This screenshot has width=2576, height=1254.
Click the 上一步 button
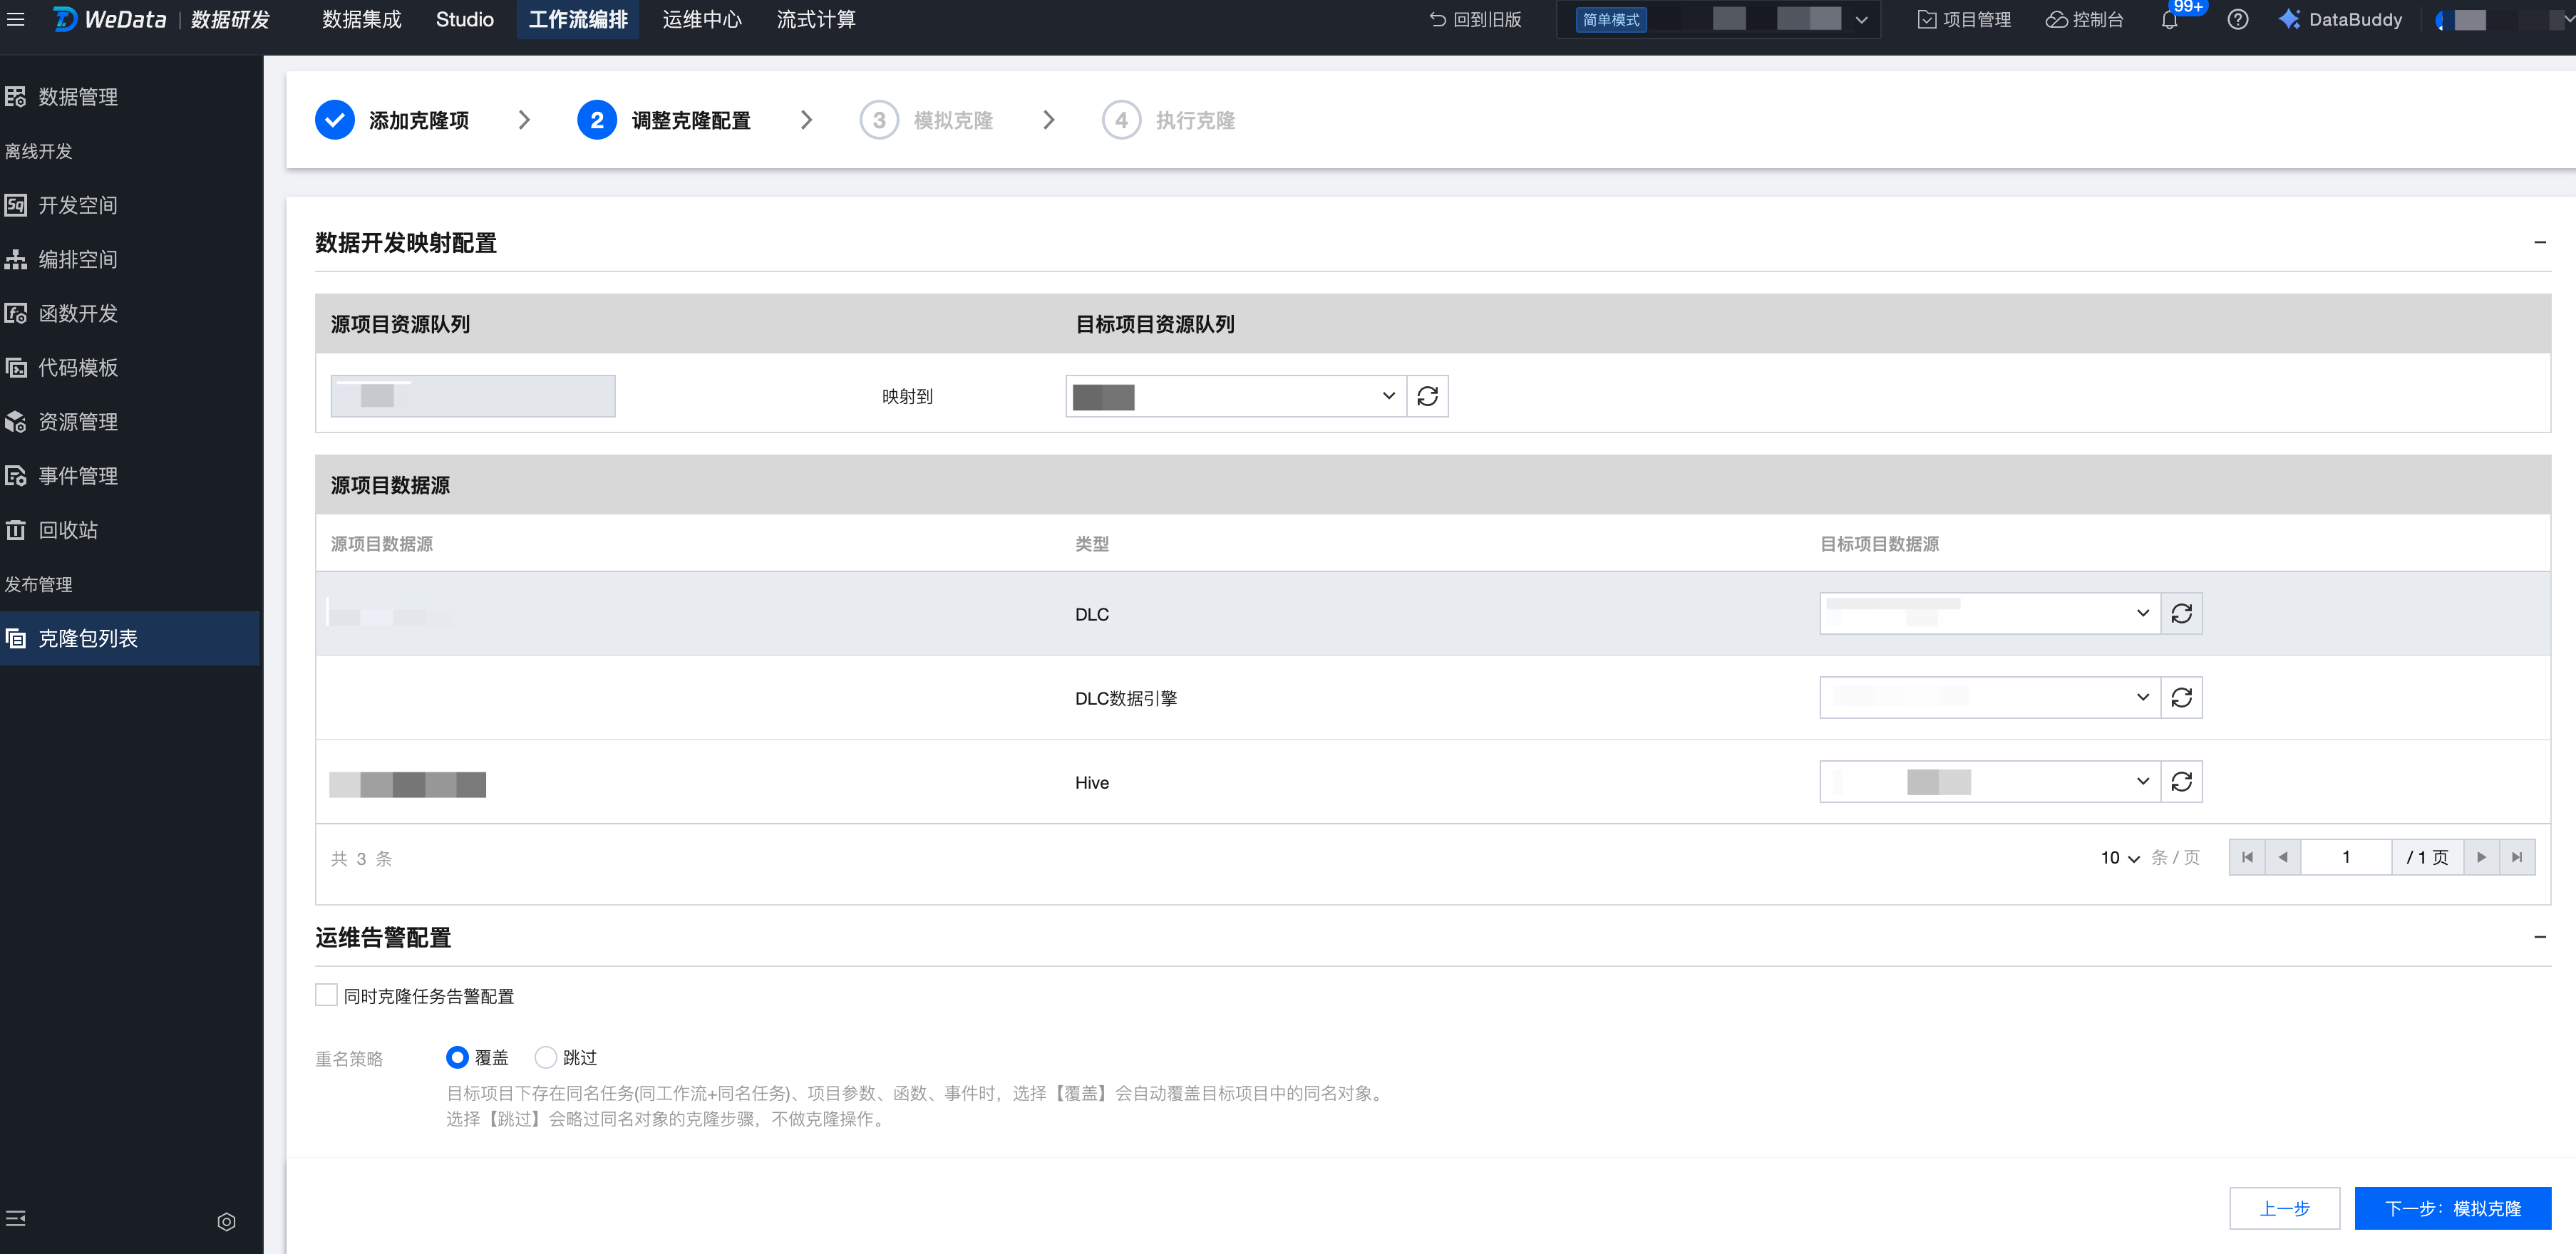coord(2284,1208)
